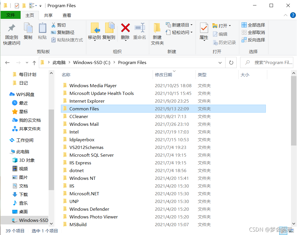Deselect all items (全部取消)
Image resolution: width=297 pixels, height=235 pixels.
[x=254, y=32]
